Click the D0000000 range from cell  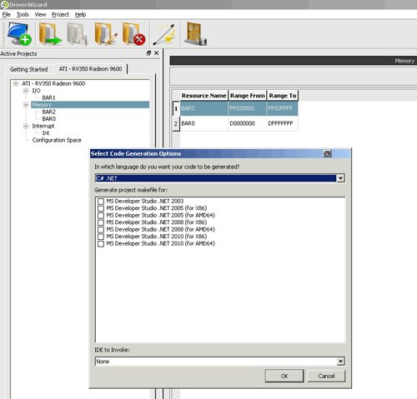click(x=248, y=123)
